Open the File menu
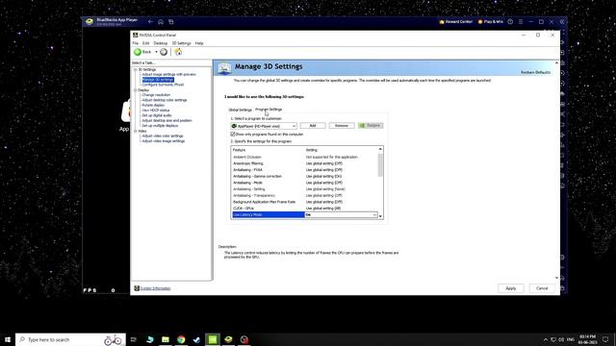The height and width of the screenshot is (346, 616). tap(136, 43)
